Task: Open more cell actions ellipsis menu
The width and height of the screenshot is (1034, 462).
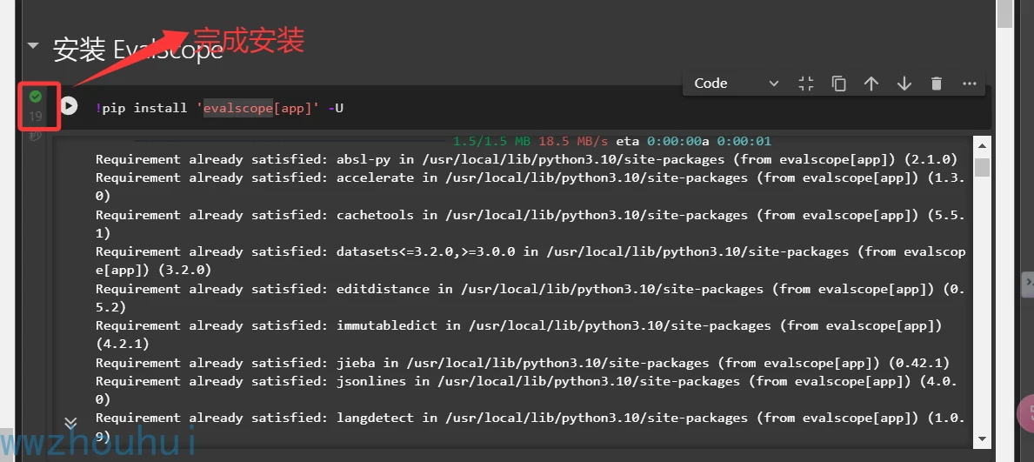Action: [x=970, y=84]
